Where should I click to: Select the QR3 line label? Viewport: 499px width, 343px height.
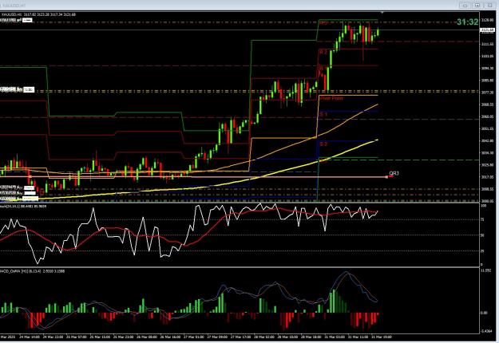(394, 173)
